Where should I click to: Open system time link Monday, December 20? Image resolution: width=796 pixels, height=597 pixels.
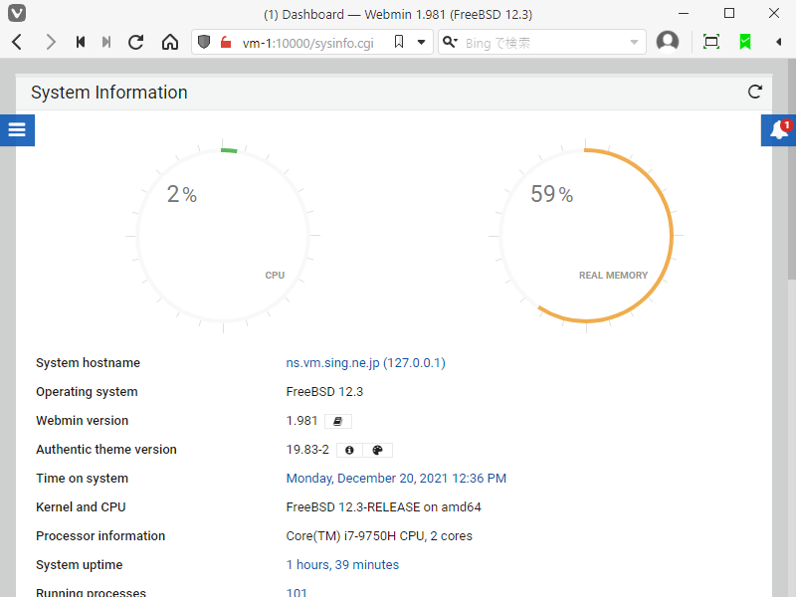pos(396,479)
